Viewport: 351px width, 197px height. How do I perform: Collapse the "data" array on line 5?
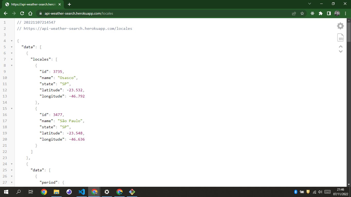12,47
